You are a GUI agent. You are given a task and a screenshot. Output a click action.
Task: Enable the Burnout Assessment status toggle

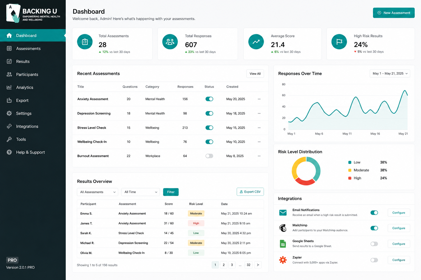(x=209, y=156)
